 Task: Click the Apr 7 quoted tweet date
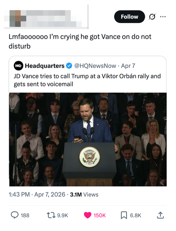point(127,66)
